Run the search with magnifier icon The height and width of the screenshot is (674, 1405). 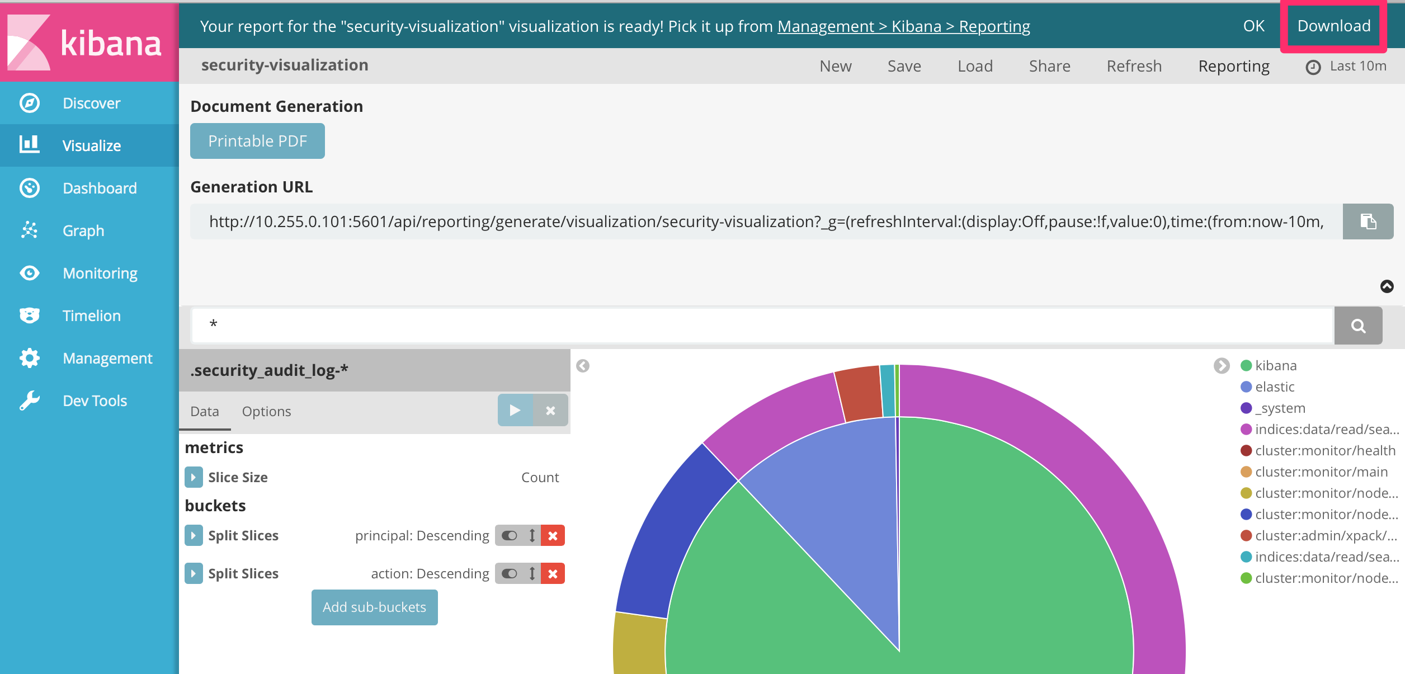pyautogui.click(x=1358, y=325)
